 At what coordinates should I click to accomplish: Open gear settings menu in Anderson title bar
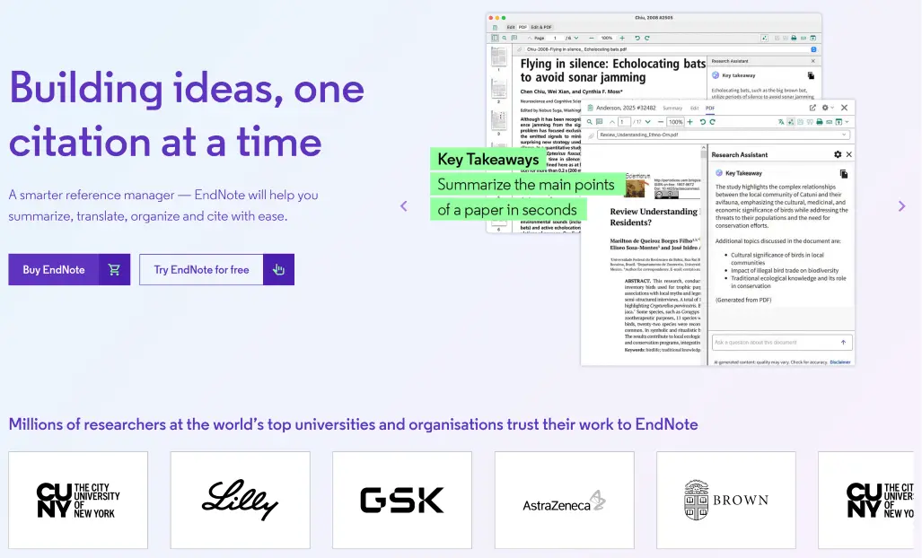[828, 108]
